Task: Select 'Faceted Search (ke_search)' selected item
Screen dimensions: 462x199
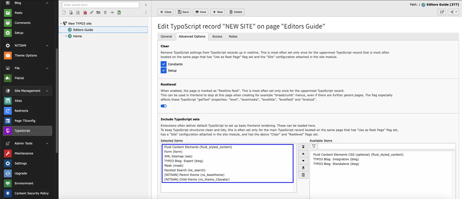Action: pyautogui.click(x=185, y=170)
